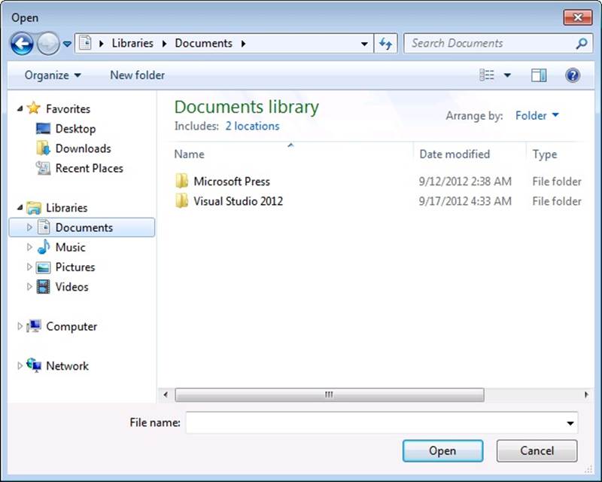This screenshot has height=482, width=602.
Task: Open the File name dropdown arrow
Action: coord(570,423)
